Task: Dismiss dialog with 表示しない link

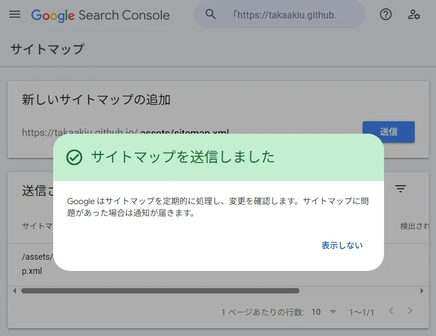Action: 342,245
